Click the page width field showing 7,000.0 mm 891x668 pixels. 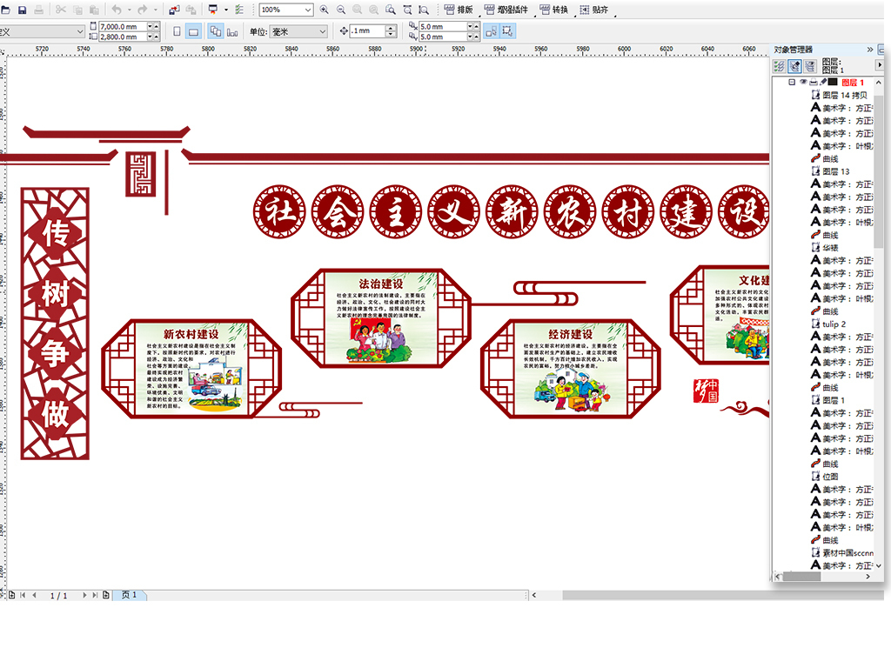coord(122,27)
